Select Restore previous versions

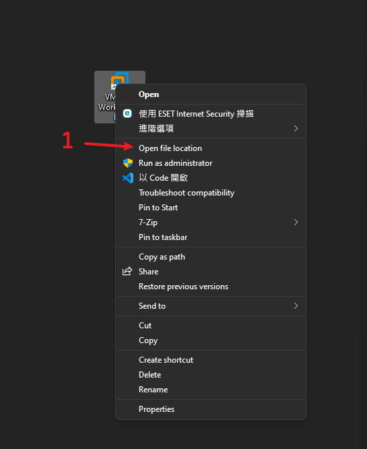pyautogui.click(x=211, y=287)
